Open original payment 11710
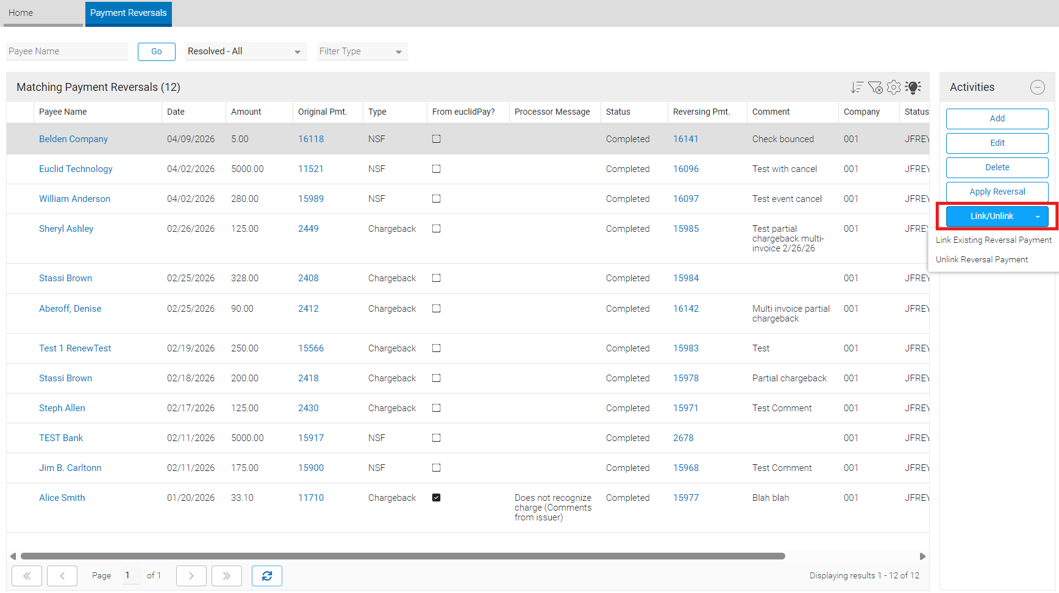This screenshot has width=1059, height=593. pyautogui.click(x=311, y=498)
